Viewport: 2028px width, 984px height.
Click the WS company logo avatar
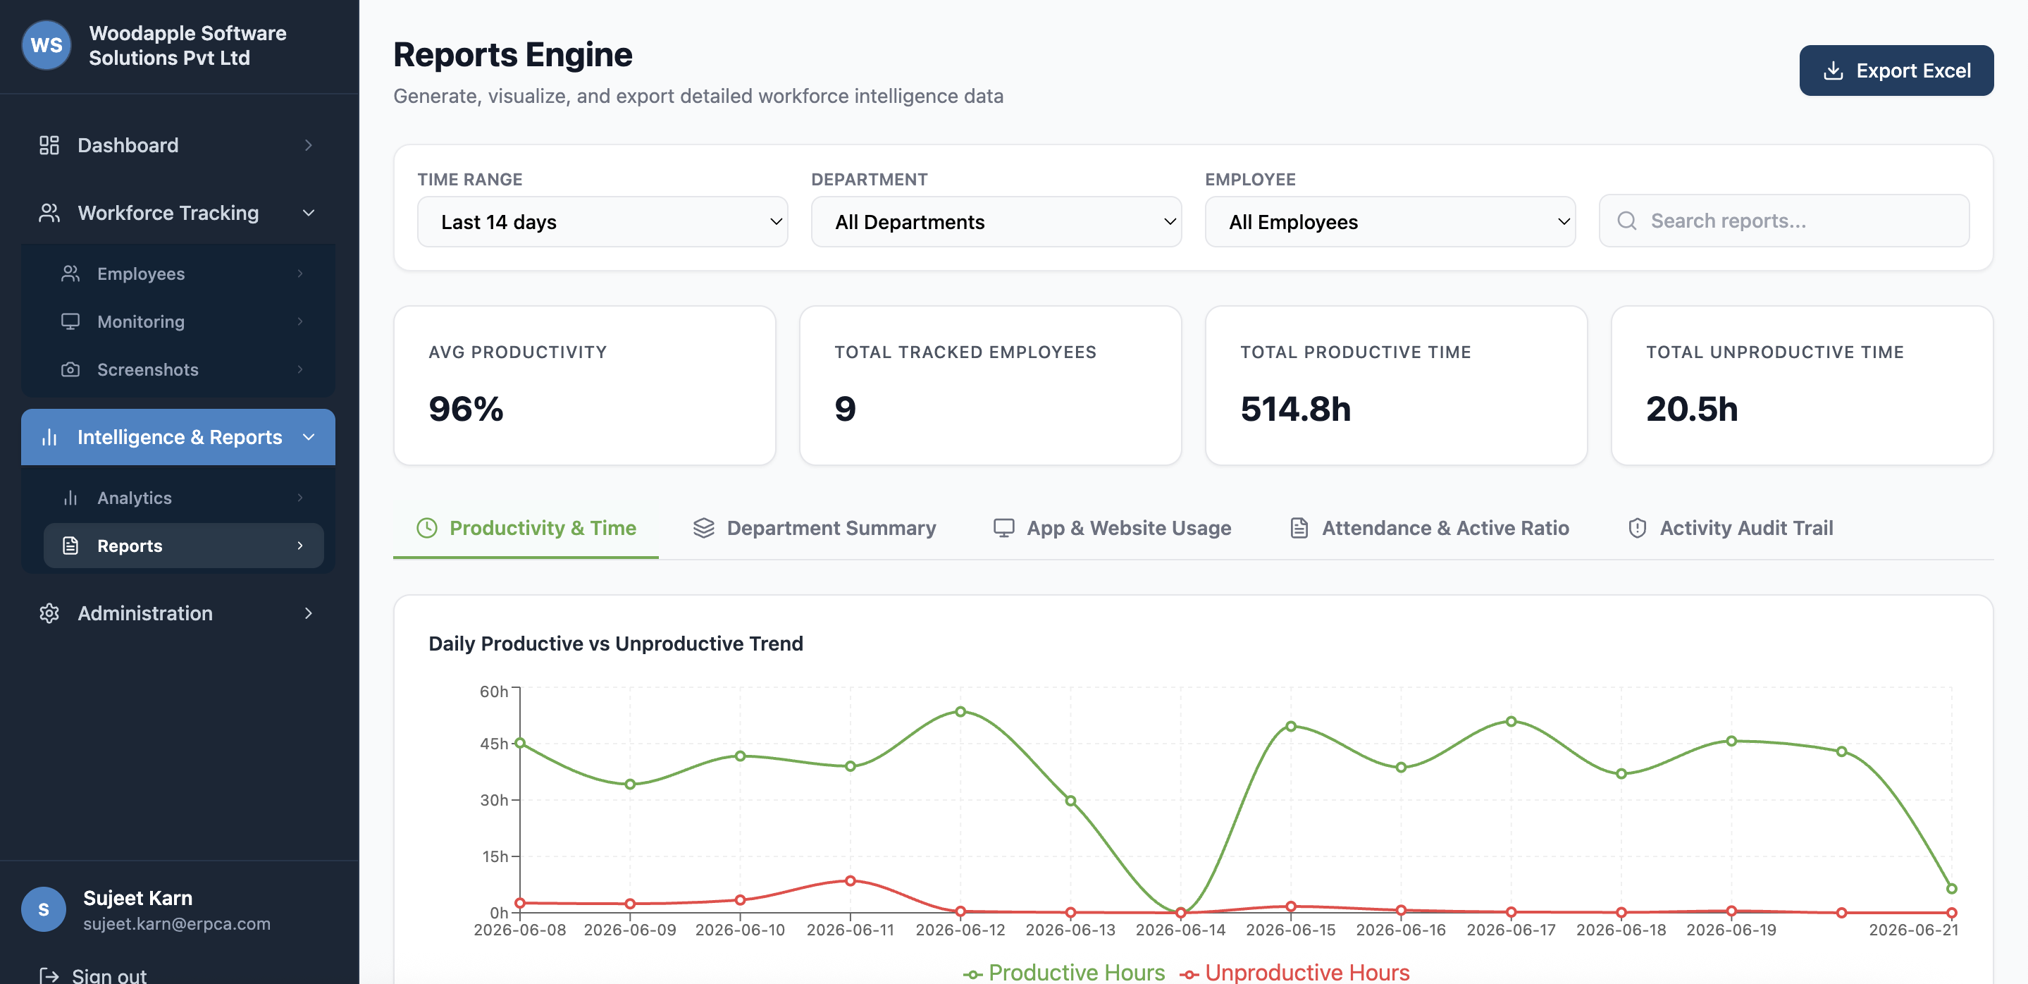pos(47,45)
